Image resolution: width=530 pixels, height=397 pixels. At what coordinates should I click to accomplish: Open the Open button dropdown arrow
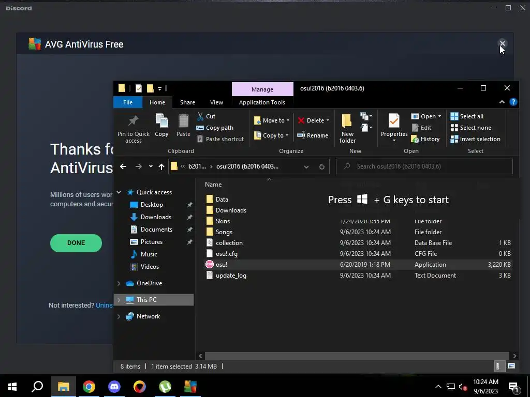[439, 116]
